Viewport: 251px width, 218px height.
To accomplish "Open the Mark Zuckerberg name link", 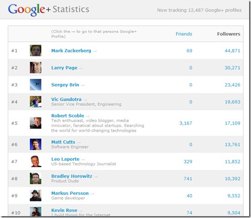I will (71, 51).
